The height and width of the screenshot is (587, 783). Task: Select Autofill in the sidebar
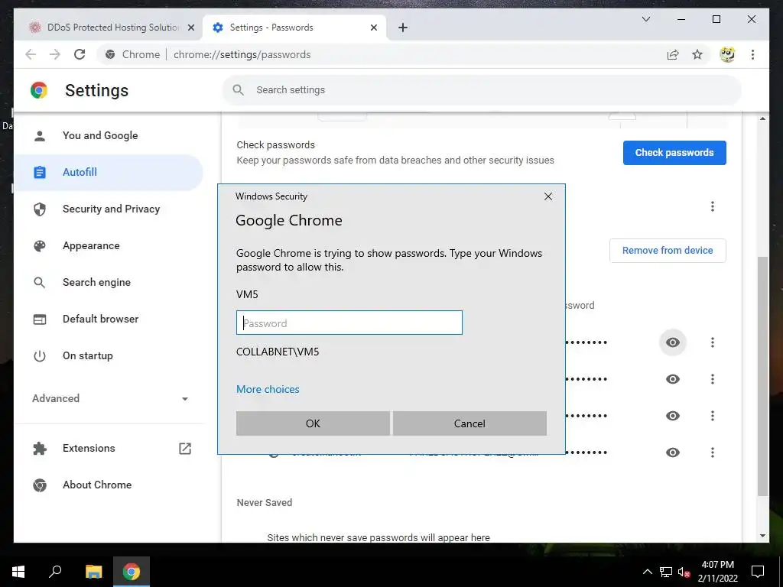(109, 172)
